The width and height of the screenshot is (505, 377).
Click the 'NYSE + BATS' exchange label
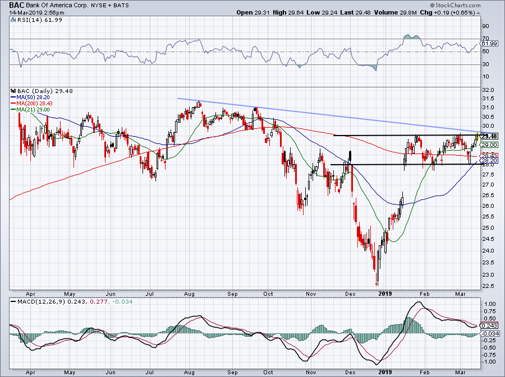click(111, 6)
